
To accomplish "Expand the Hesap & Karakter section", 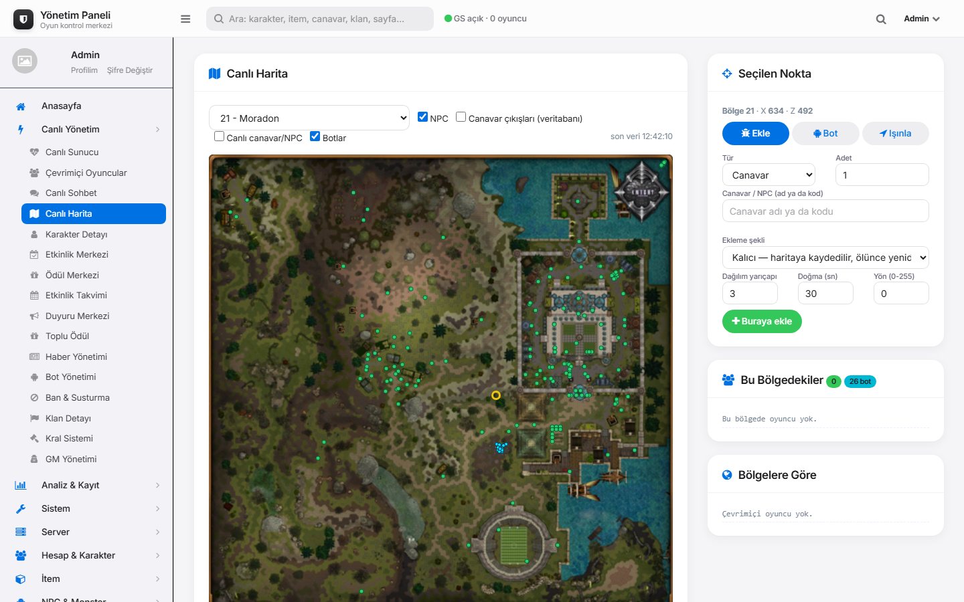I will 87,556.
